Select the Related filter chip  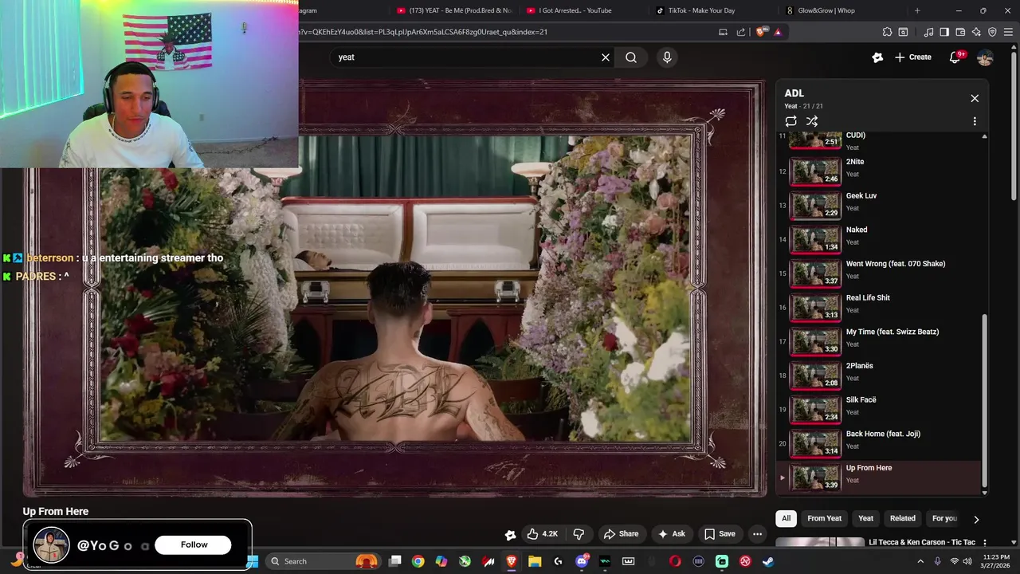(x=903, y=518)
